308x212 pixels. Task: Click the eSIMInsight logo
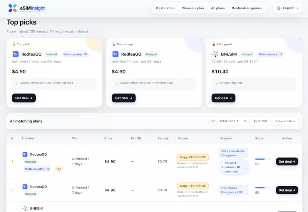tap(27, 8)
